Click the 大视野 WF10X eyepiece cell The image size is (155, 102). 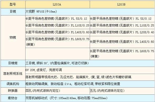click(90, 12)
